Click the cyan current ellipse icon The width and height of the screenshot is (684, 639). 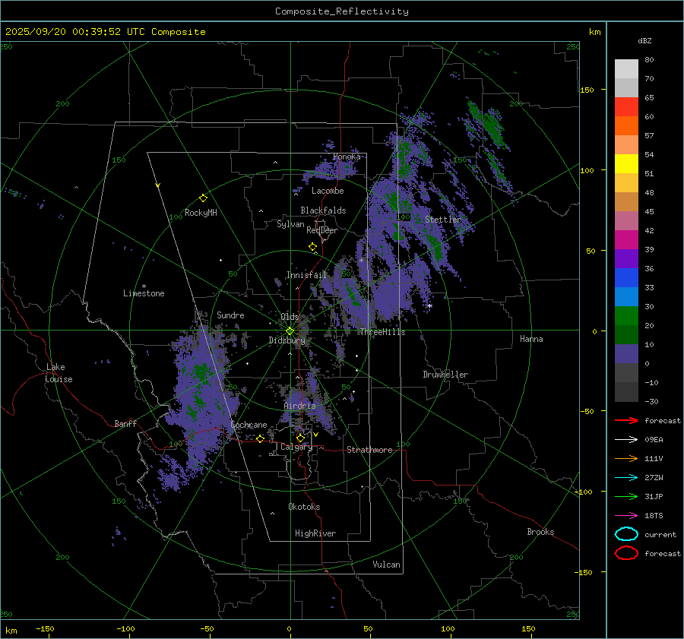coord(626,534)
